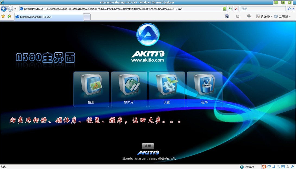296x169 pixels.
Task: Open the recent pages dropdown beside Forward
Action: point(15,9)
